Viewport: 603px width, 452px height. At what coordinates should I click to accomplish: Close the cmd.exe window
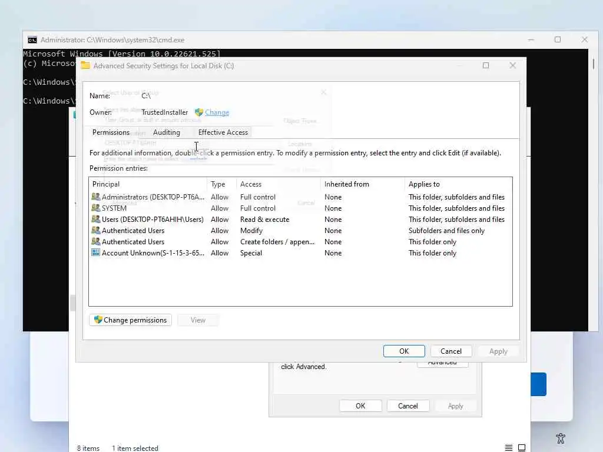point(585,39)
